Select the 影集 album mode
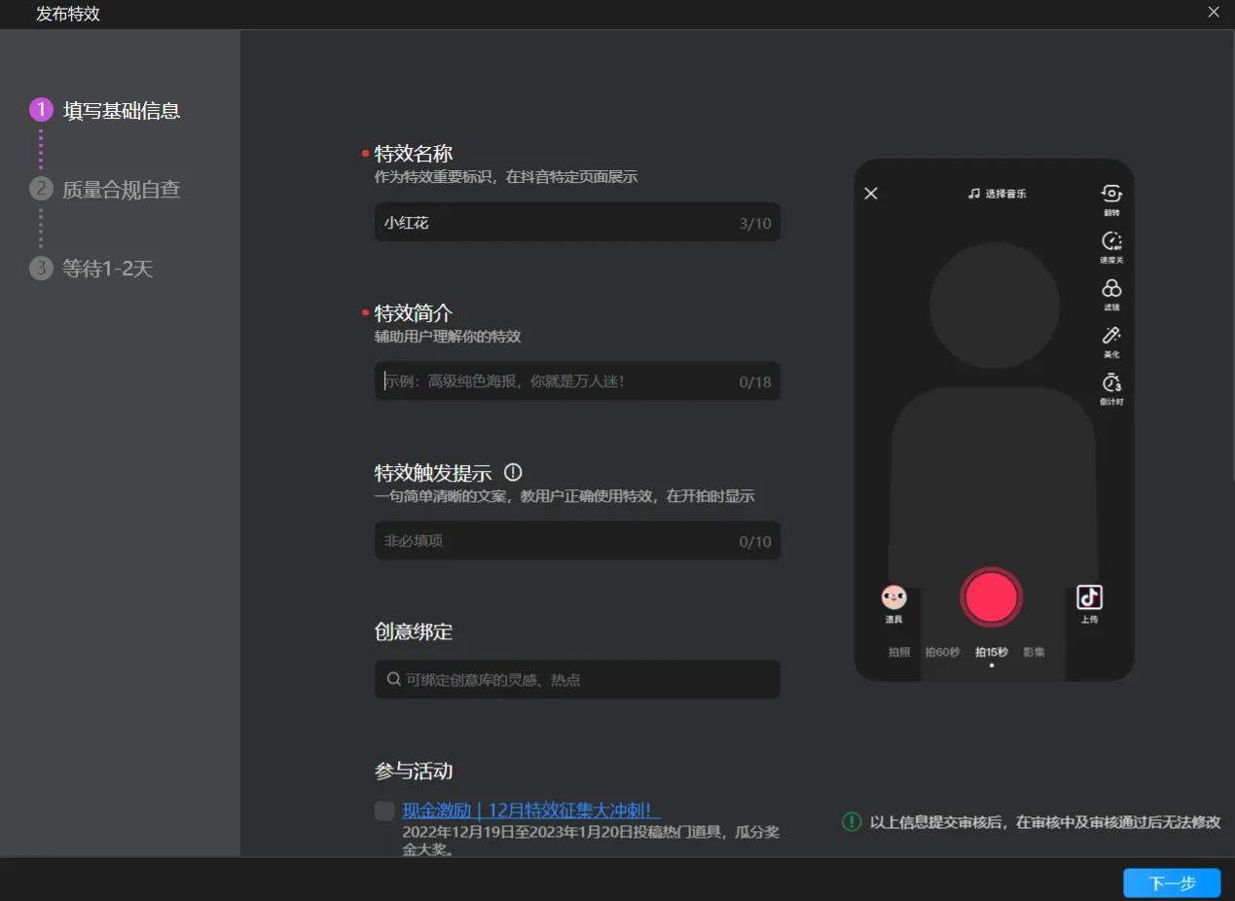1235x901 pixels. [x=1035, y=652]
